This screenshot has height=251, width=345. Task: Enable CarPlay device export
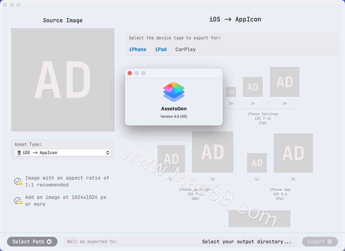tap(185, 49)
